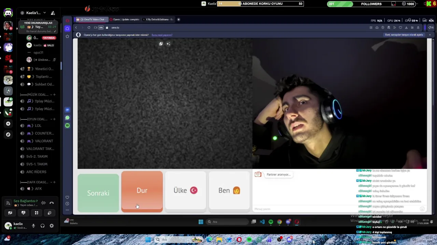Toggle the Opera VPN badge
Viewport: 437px width, 245px height.
pos(101,28)
